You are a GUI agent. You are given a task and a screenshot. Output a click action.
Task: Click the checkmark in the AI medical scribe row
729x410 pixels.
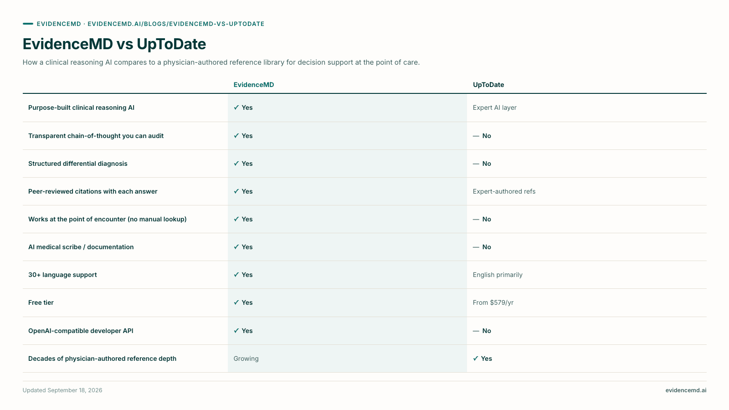pyautogui.click(x=236, y=247)
